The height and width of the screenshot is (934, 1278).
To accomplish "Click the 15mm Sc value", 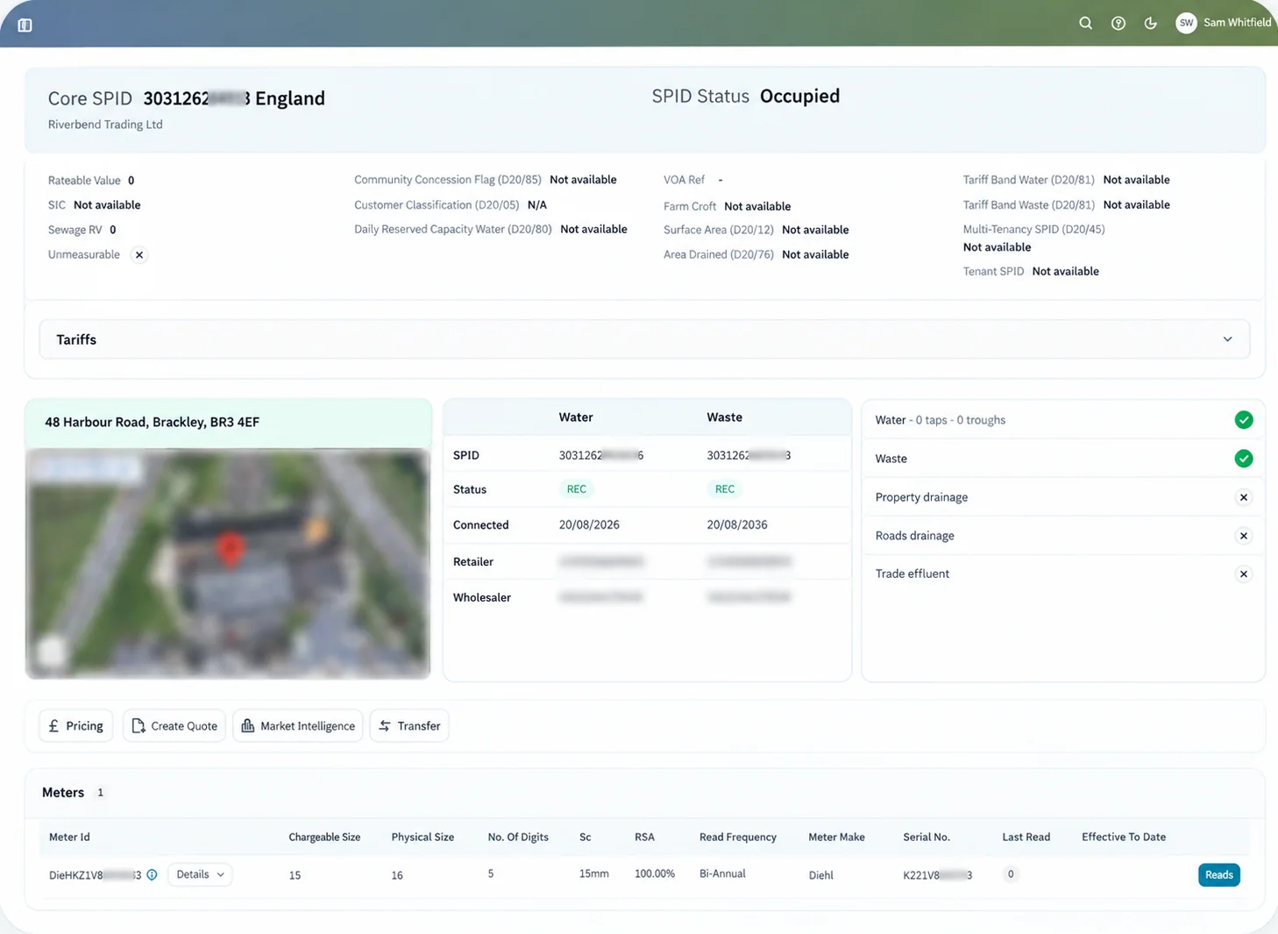I will pos(593,874).
